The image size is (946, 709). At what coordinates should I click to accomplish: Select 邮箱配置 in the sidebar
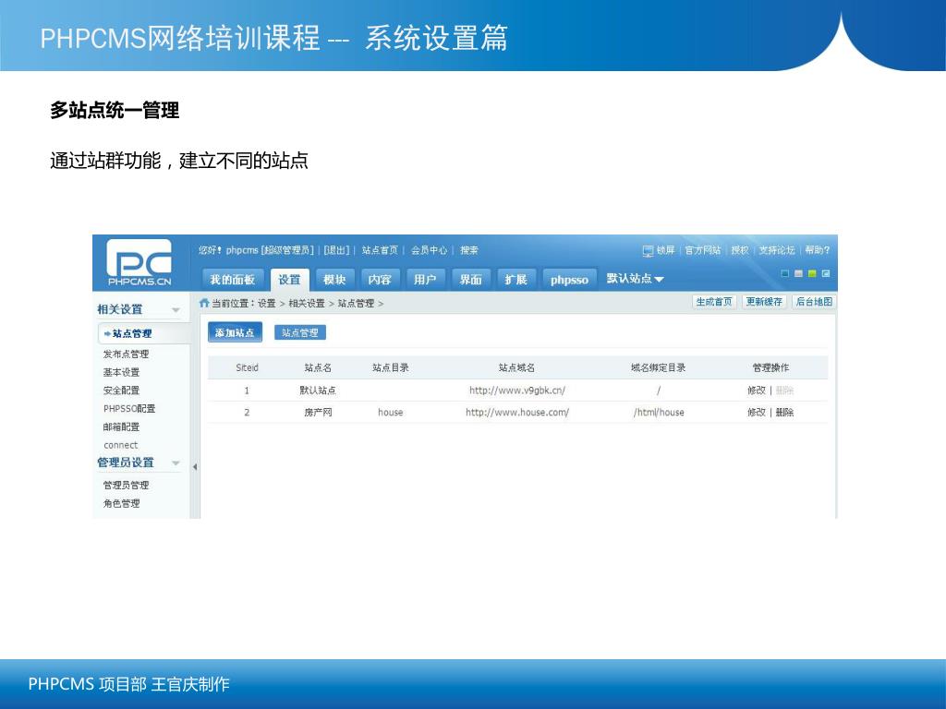(121, 427)
